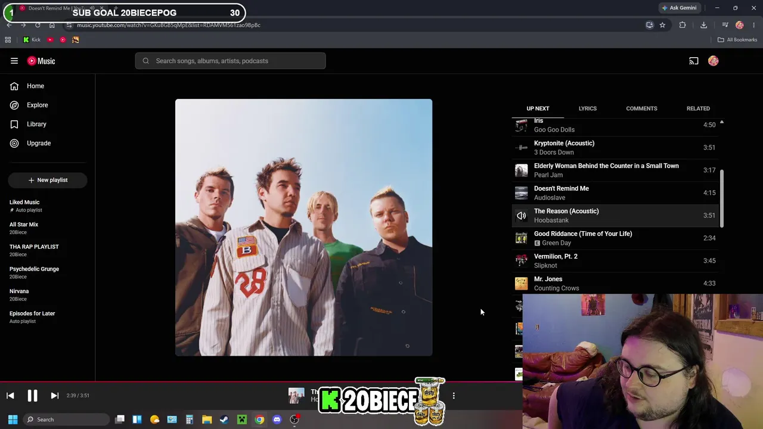Open the Mr. Jones album thumbnail
Image resolution: width=763 pixels, height=429 pixels.
(522, 284)
